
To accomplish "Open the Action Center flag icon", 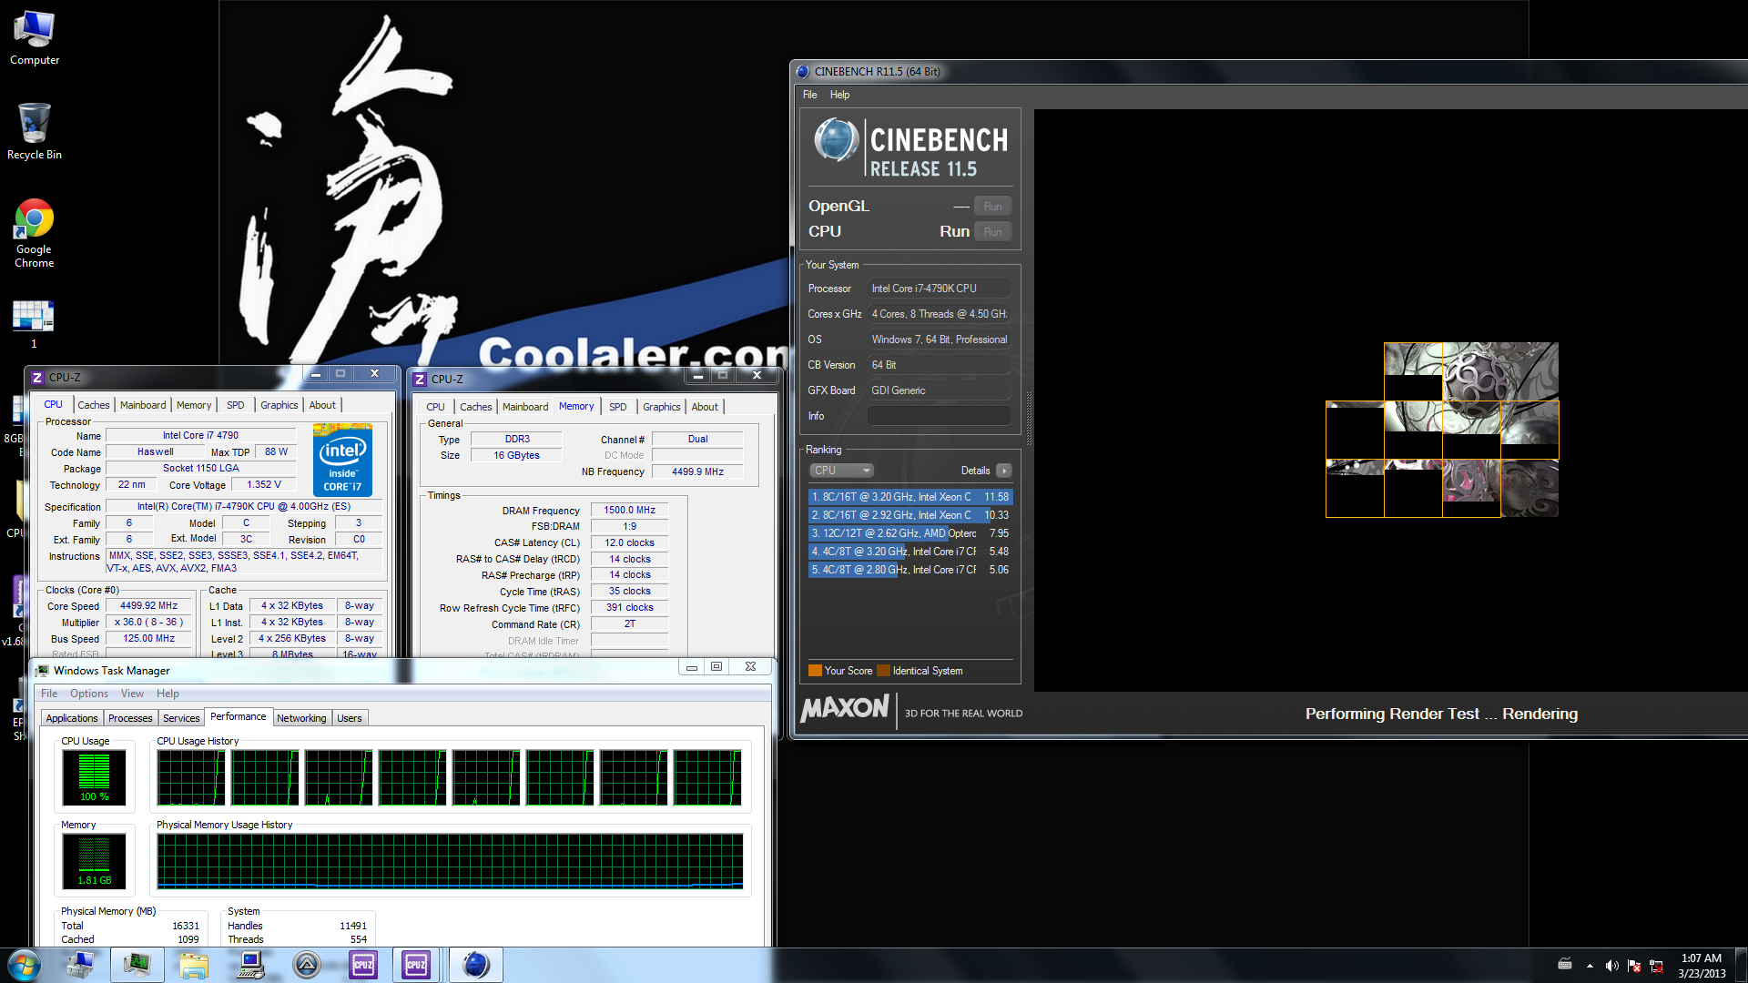I will point(1634,966).
